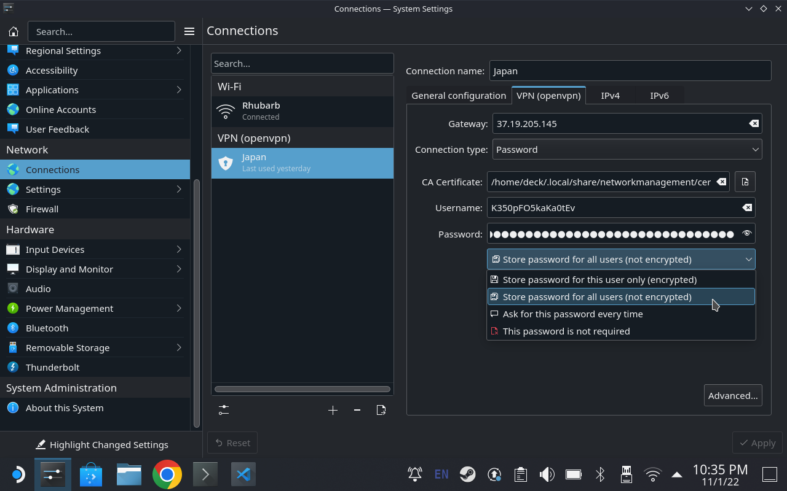Screen dimensions: 787x491
Task: Select Ask for this password every time
Action: [621, 314]
